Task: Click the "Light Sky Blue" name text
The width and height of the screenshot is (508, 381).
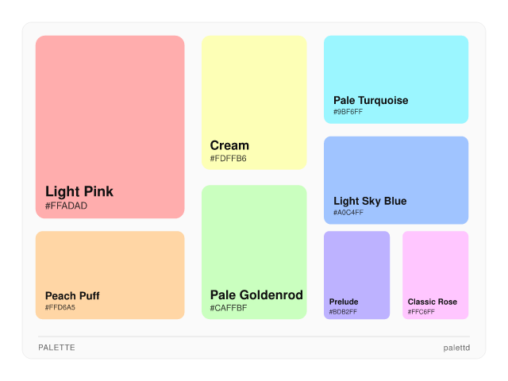Action: pos(370,201)
